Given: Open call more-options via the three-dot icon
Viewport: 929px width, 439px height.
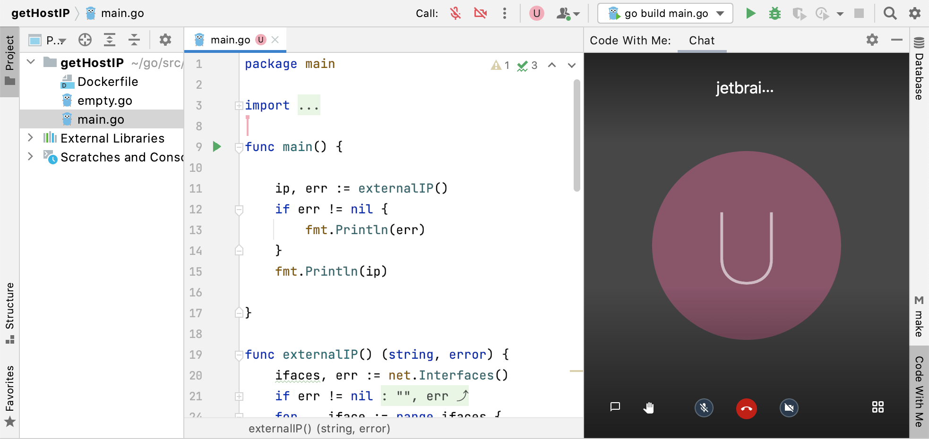Looking at the screenshot, I should pos(505,13).
